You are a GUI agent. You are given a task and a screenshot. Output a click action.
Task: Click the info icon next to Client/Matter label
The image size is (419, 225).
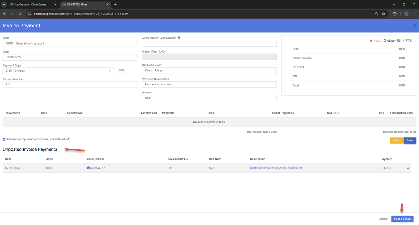[x=179, y=38]
